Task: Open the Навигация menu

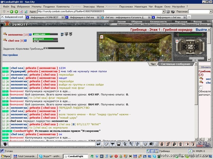Action: pos(141,6)
